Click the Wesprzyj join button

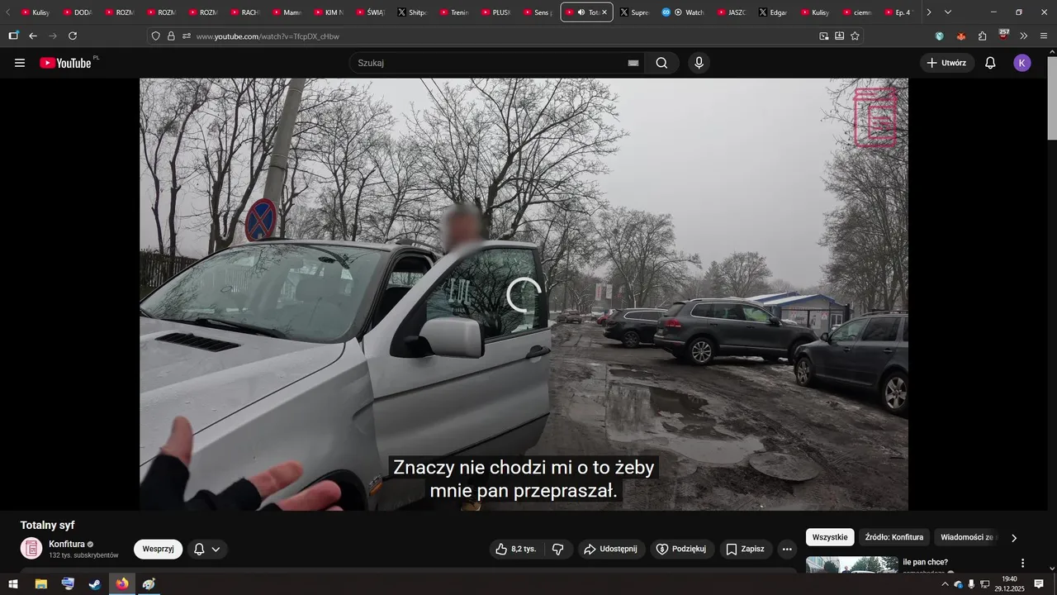[x=158, y=549]
